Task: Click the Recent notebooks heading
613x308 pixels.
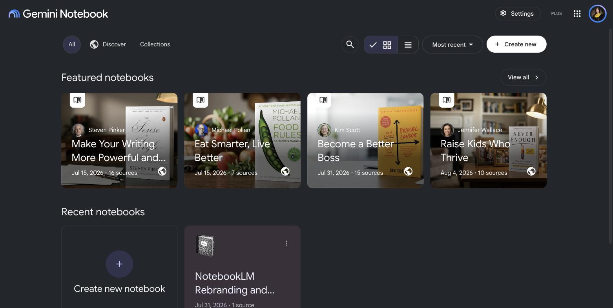Action: coord(103,212)
